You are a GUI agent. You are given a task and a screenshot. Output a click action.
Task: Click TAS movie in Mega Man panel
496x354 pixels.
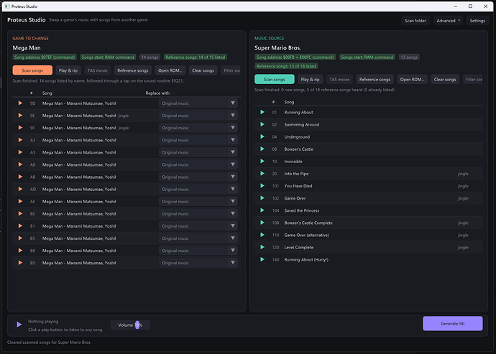[x=98, y=70]
